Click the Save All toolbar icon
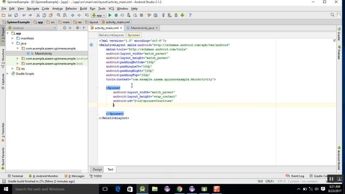345x194 pixels. pos(10,15)
